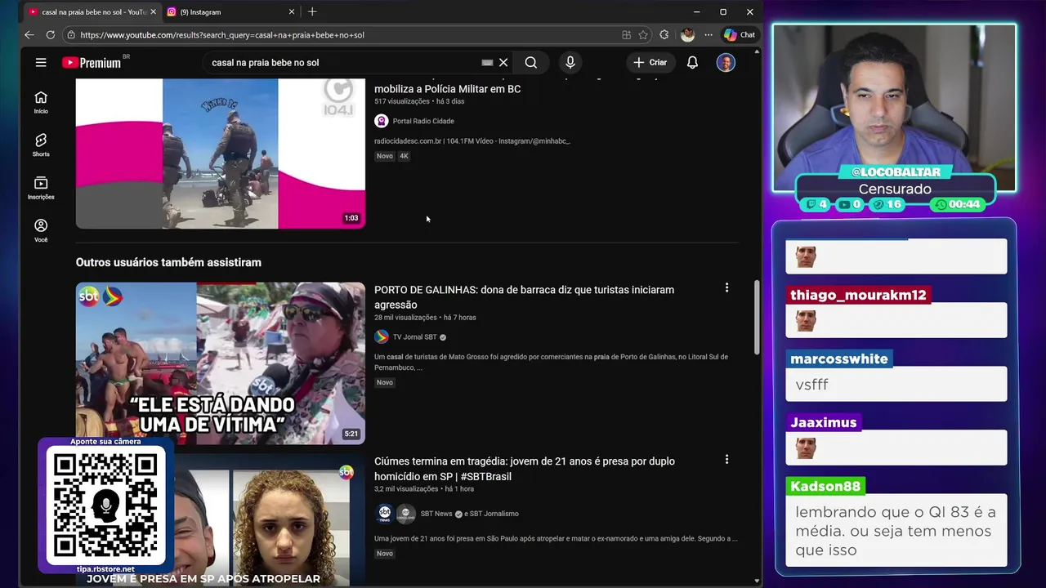This screenshot has width=1046, height=588.
Task: Start voice search with microphone
Action: (570, 62)
